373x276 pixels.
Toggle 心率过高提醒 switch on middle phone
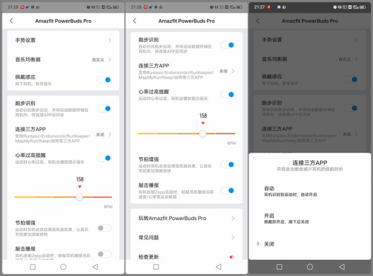tap(228, 94)
